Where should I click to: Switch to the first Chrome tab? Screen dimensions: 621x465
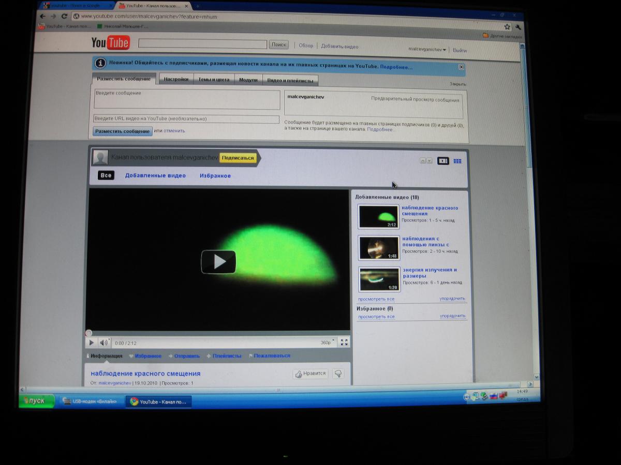pos(76,6)
